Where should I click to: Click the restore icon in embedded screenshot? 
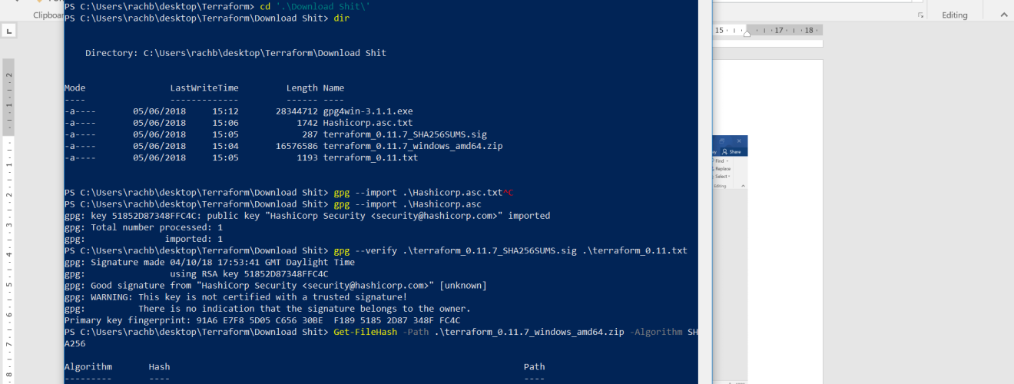(723, 141)
